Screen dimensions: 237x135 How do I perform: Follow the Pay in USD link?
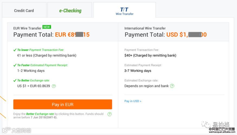[133, 101]
